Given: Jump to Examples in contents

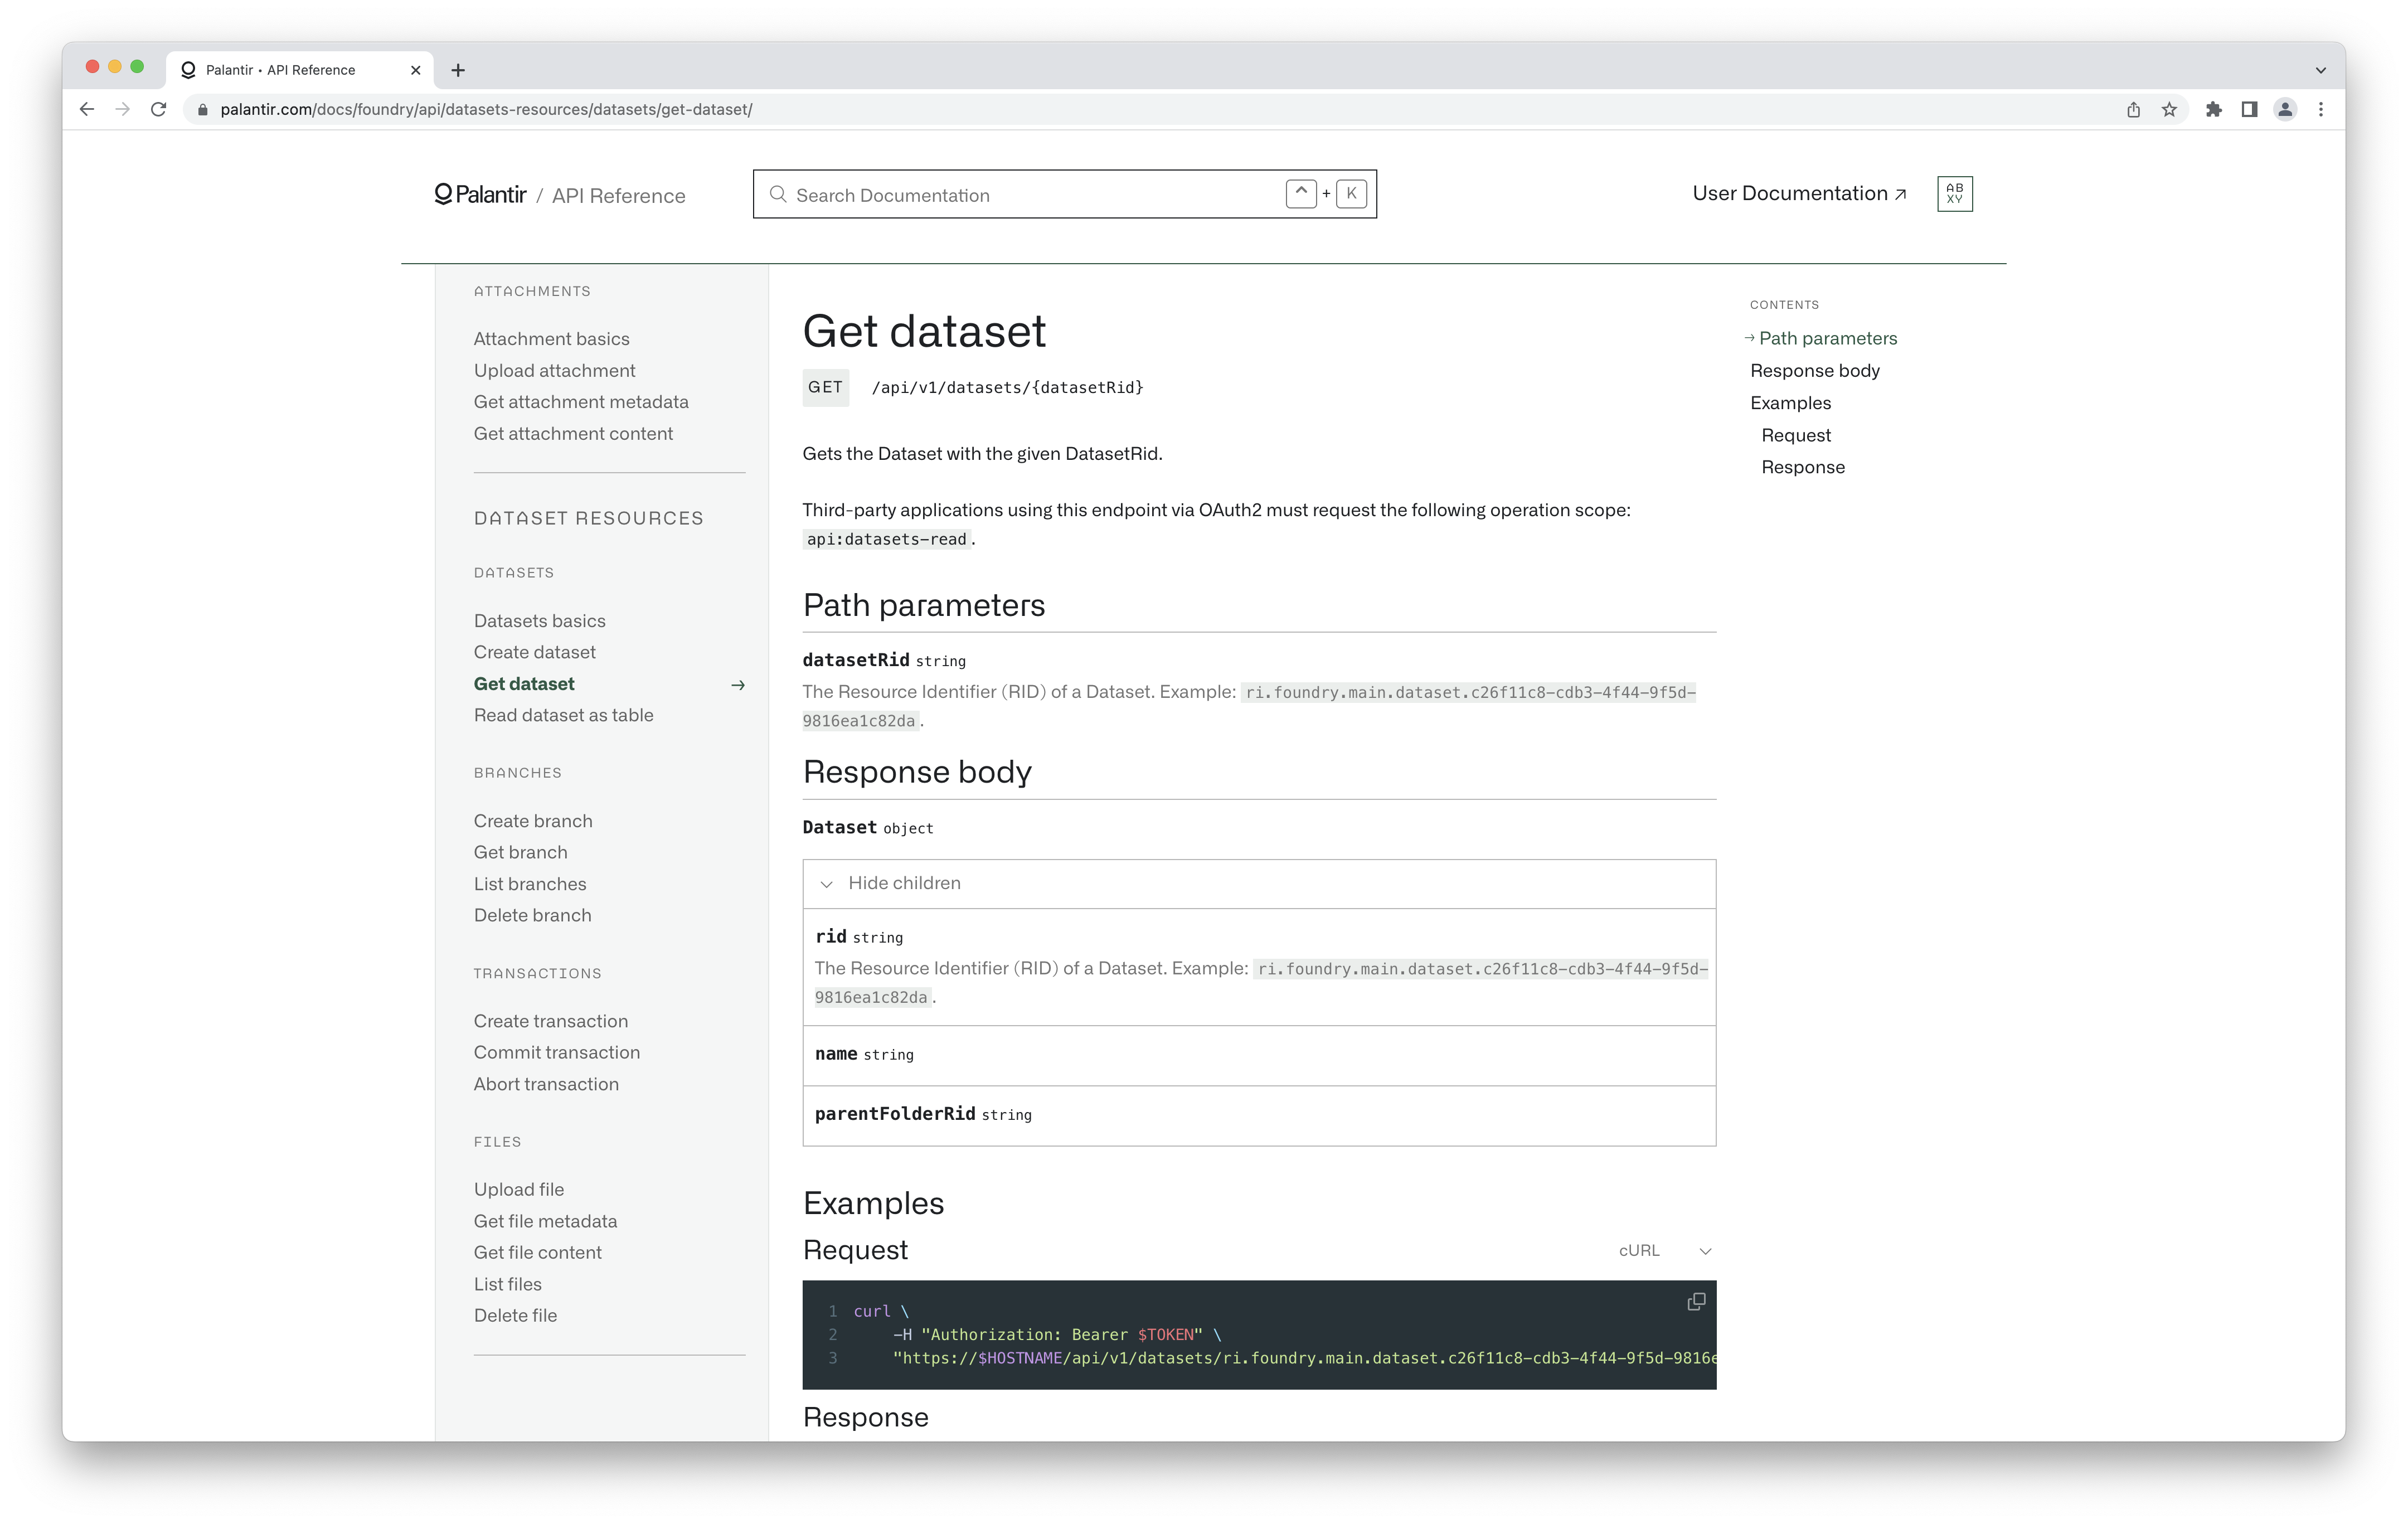Looking at the screenshot, I should tap(1790, 402).
